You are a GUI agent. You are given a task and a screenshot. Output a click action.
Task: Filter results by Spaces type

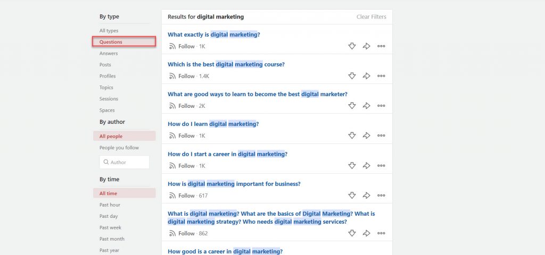tap(106, 110)
